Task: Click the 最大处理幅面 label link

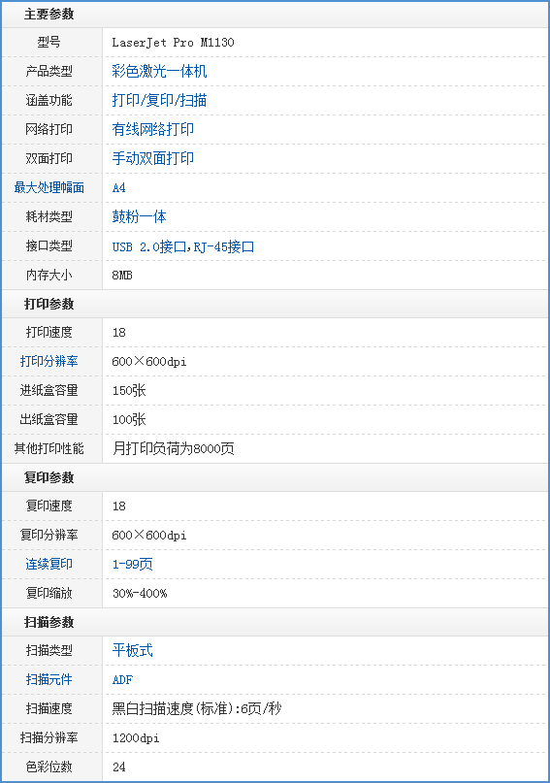Action: coord(49,188)
